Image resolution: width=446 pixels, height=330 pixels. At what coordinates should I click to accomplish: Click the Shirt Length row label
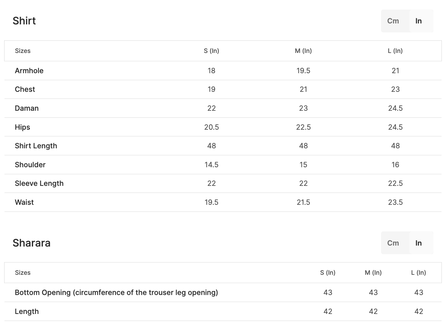36,146
